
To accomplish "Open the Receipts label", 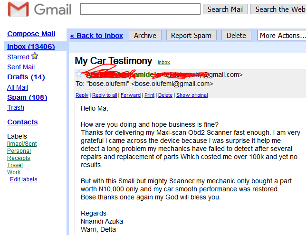I will [19, 158].
